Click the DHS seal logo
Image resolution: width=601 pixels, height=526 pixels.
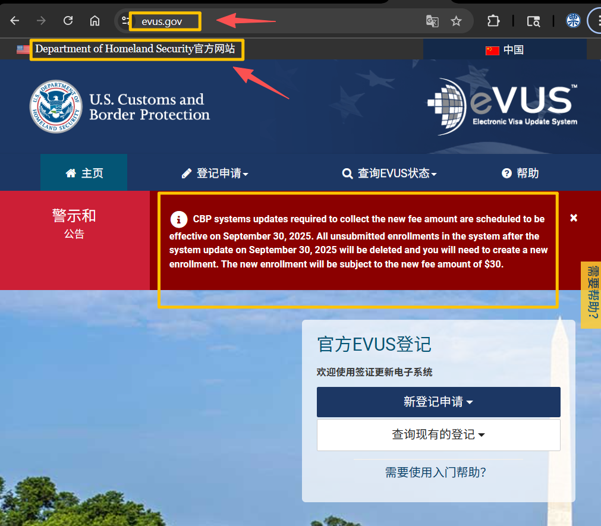pyautogui.click(x=56, y=107)
